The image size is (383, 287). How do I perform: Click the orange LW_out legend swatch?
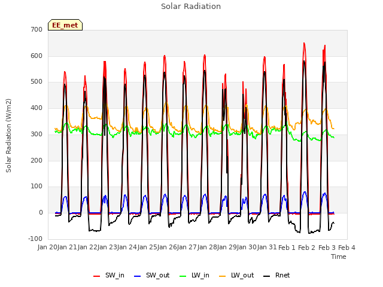tap(222, 276)
